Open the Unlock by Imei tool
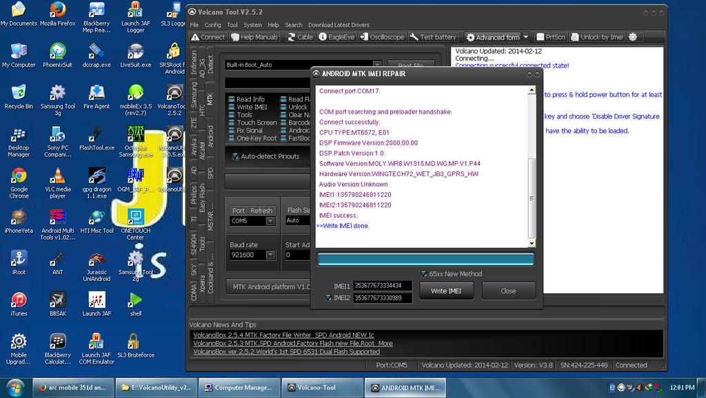Viewport: 706px width, 398px height. 596,37
